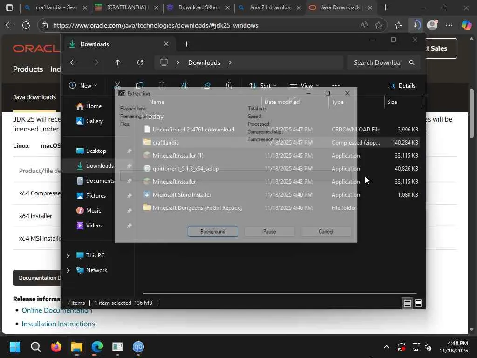Show hidden system tray icons chevron

click(x=386, y=347)
